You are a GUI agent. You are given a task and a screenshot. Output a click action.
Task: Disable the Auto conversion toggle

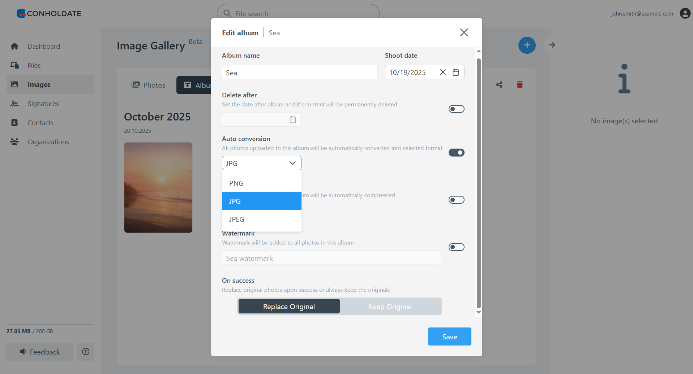[x=456, y=153]
